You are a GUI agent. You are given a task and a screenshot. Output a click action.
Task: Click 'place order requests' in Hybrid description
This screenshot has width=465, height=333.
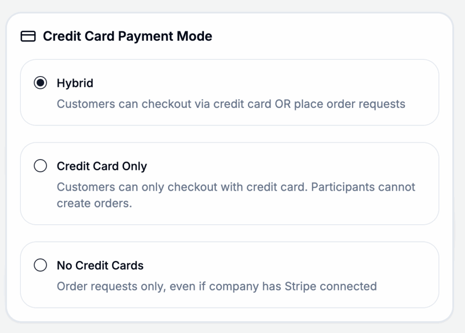pos(350,104)
